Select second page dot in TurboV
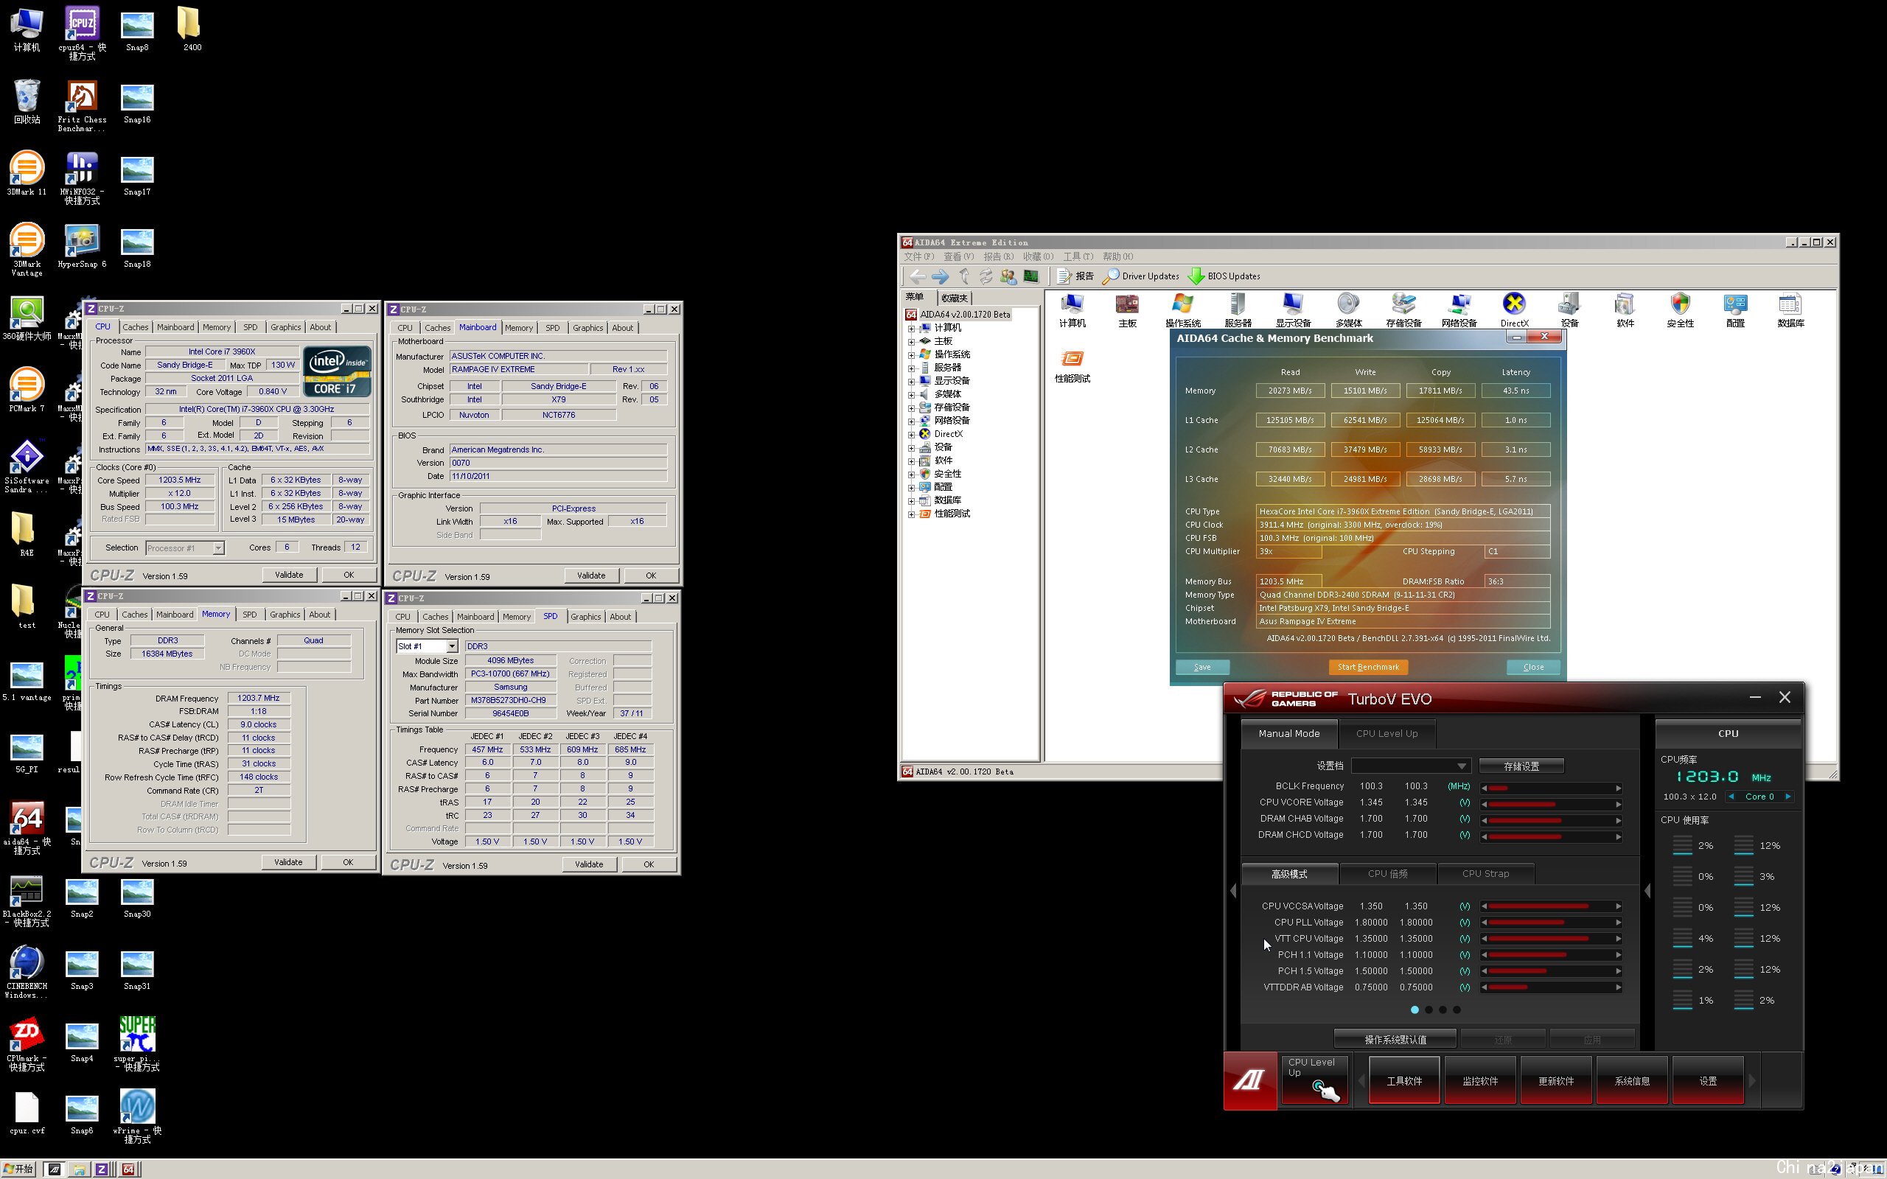1887x1179 pixels. 1429,1010
